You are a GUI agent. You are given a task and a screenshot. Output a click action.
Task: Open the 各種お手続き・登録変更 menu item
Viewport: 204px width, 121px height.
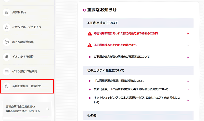click(27, 86)
